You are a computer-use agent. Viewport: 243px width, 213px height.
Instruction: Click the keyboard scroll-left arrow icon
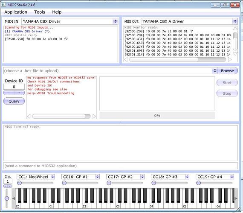[x=14, y=198]
